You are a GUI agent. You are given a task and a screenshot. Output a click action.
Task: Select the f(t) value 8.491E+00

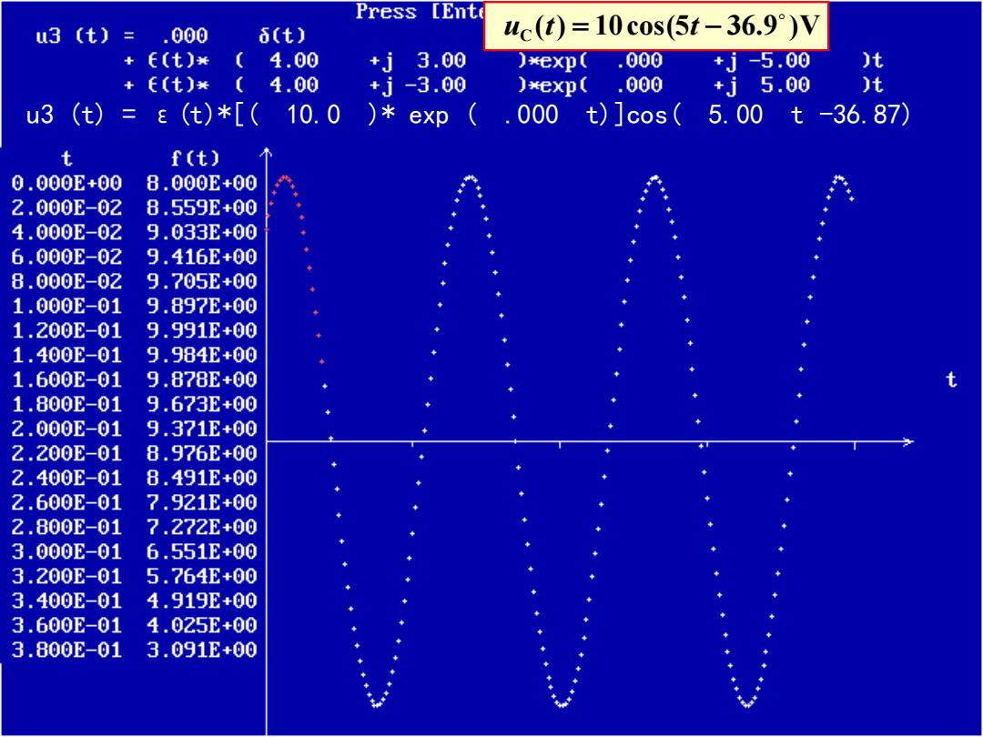(202, 479)
